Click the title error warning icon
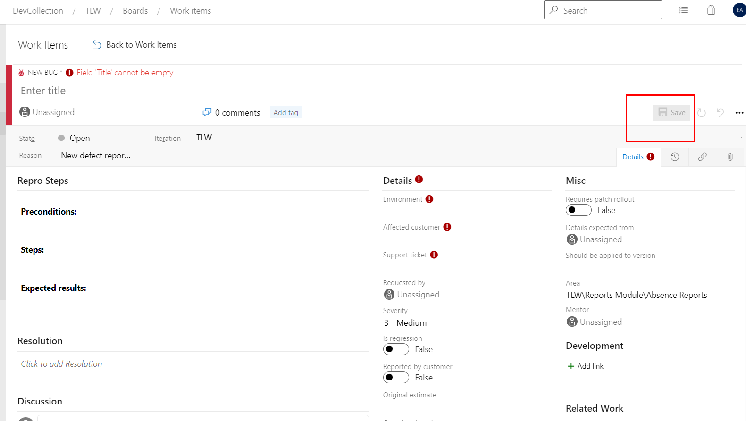This screenshot has height=421, width=746. [x=69, y=73]
